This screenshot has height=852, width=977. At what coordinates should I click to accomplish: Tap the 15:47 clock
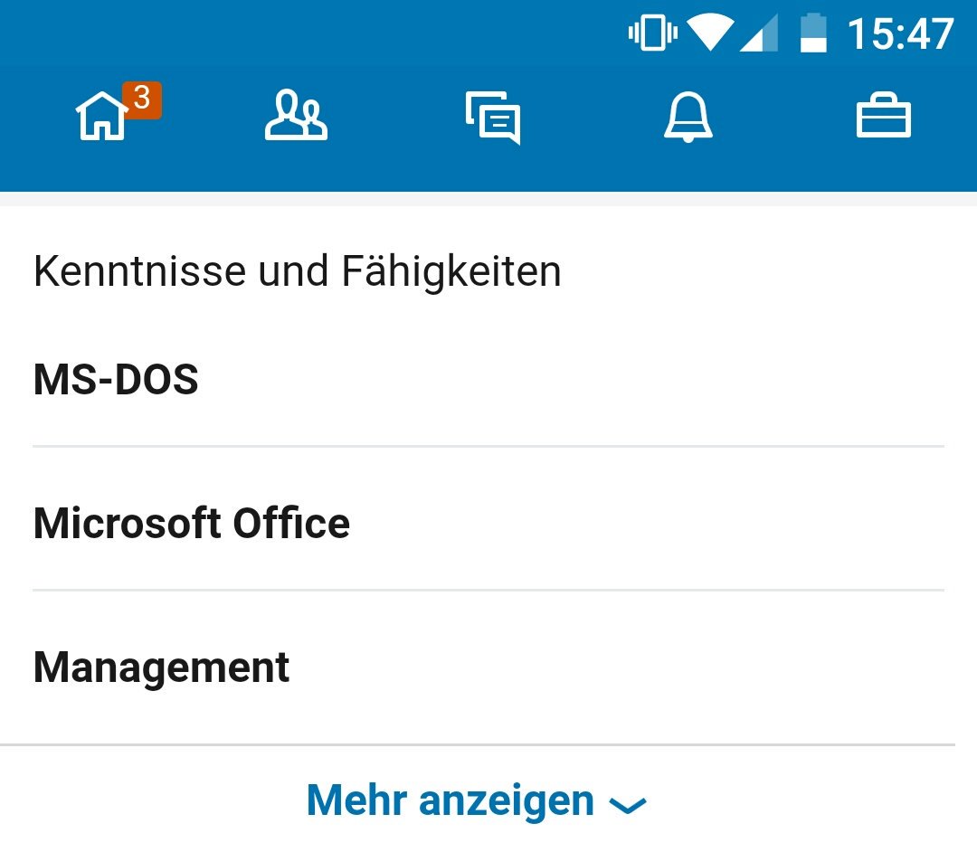[900, 33]
